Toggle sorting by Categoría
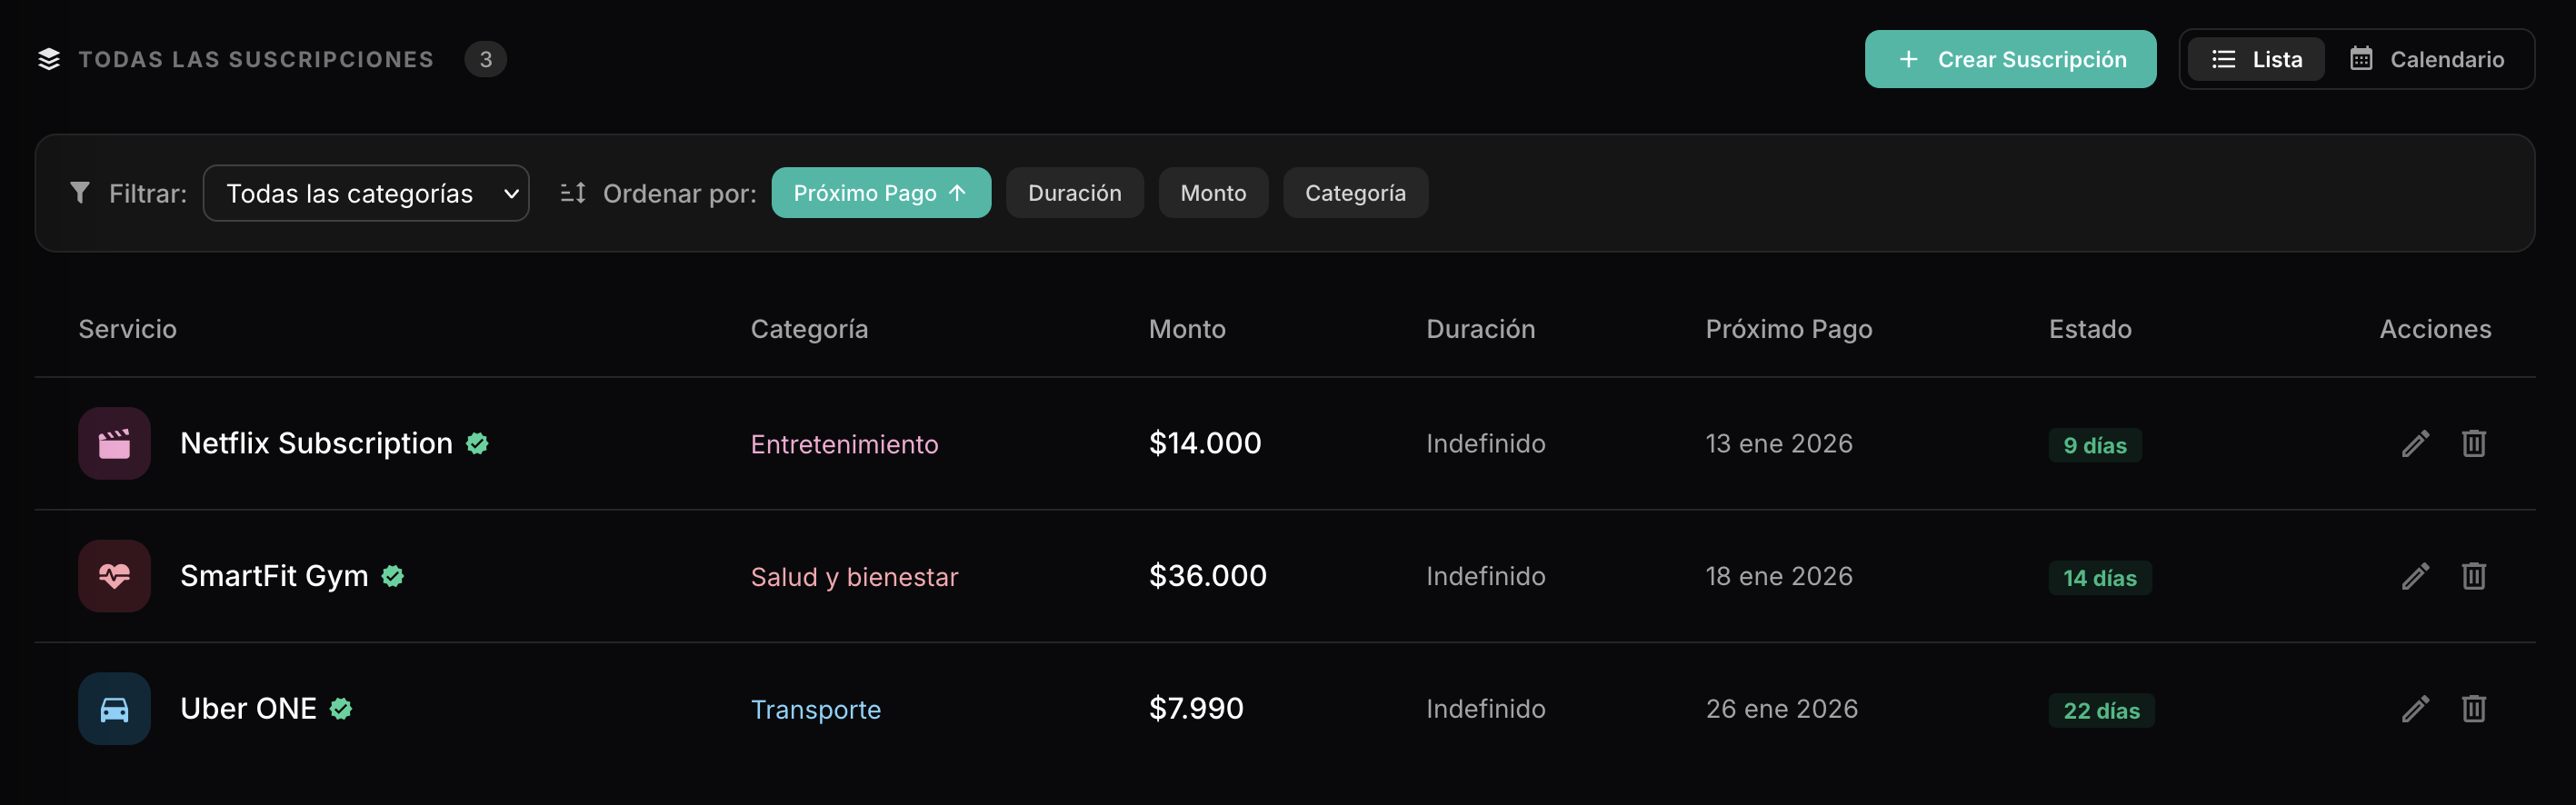The width and height of the screenshot is (2576, 805). coord(1355,193)
